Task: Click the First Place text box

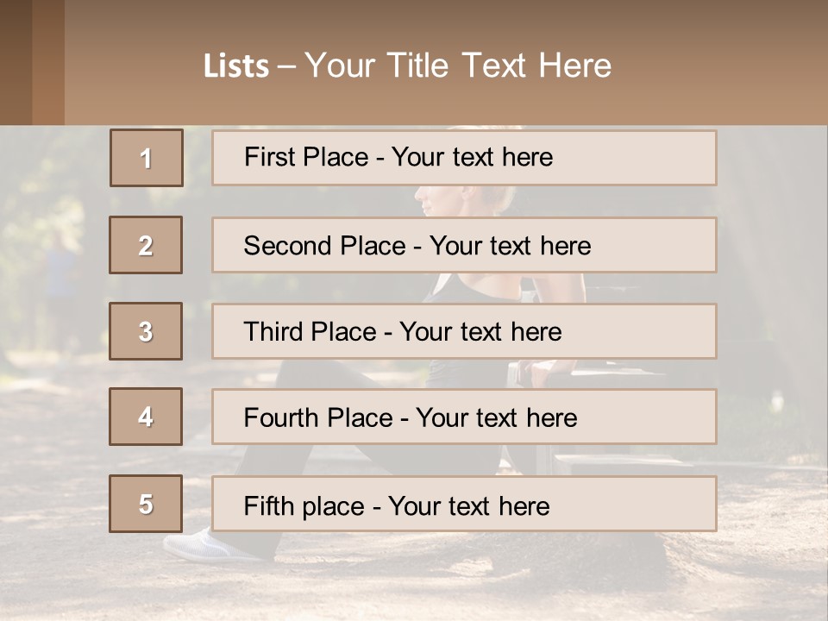Action: coord(464,158)
